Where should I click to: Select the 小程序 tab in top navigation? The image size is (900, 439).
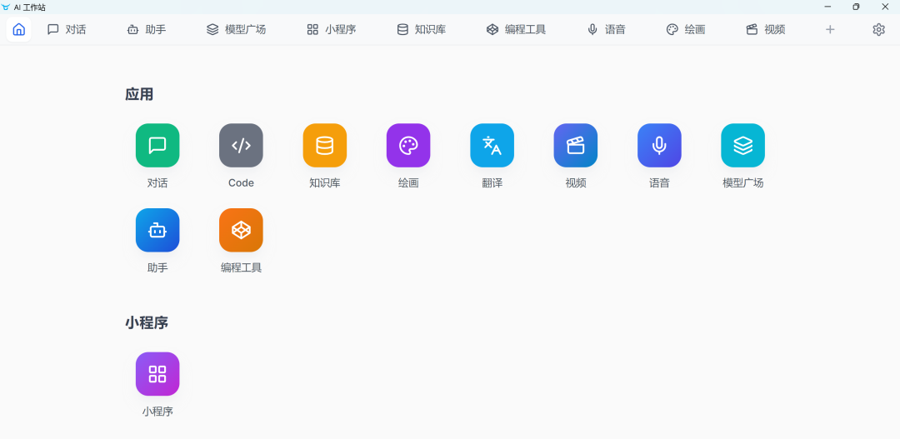(331, 29)
